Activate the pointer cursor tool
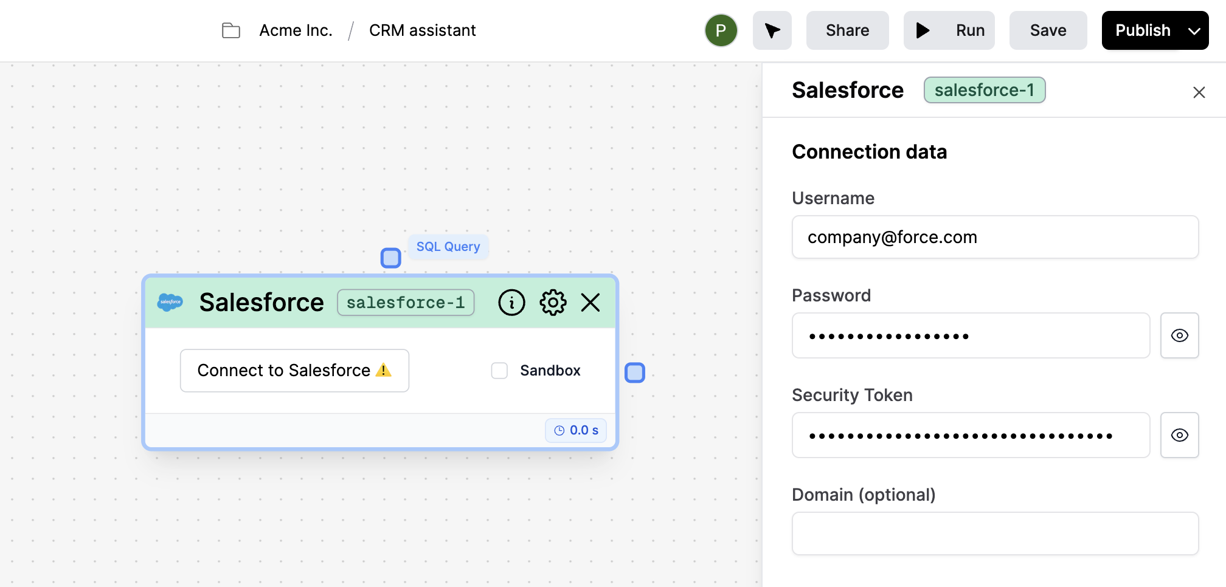1226x587 pixels. pyautogui.click(x=772, y=30)
